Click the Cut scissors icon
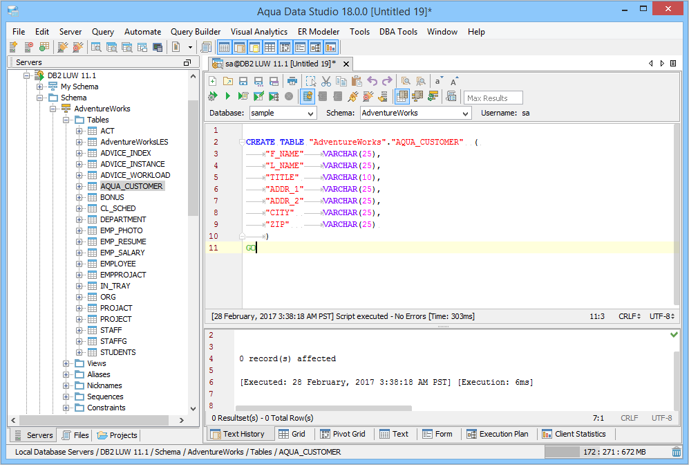This screenshot has width=689, height=465. pos(326,81)
